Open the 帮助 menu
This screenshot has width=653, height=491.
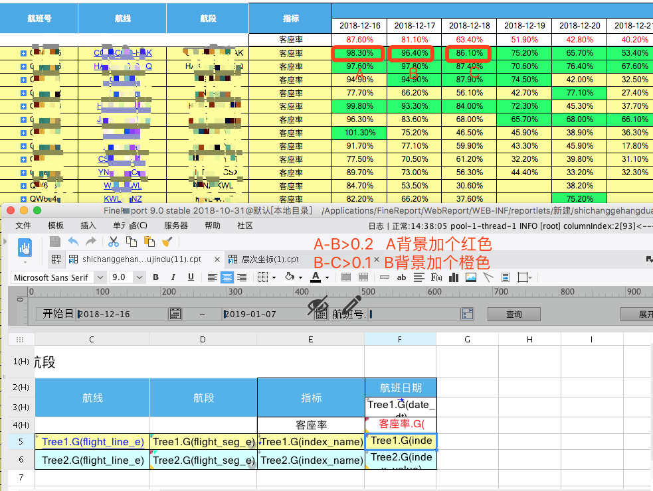pos(213,226)
